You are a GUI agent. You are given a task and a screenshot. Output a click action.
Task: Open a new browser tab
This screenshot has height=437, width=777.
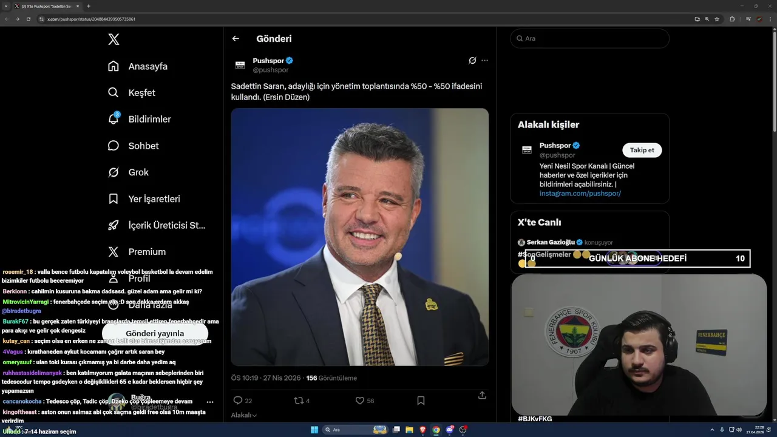pyautogui.click(x=89, y=6)
